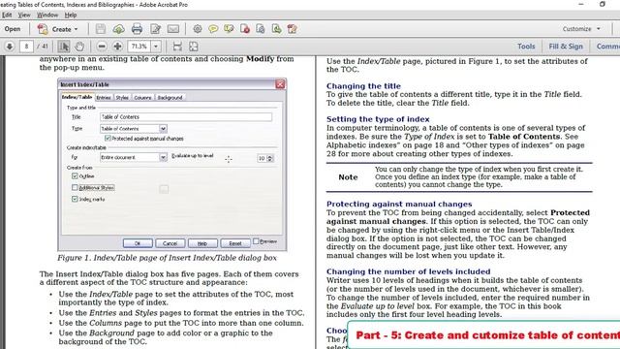Adjust the Evaluate up to level spinner
This screenshot has width=620, height=349.
(x=270, y=158)
